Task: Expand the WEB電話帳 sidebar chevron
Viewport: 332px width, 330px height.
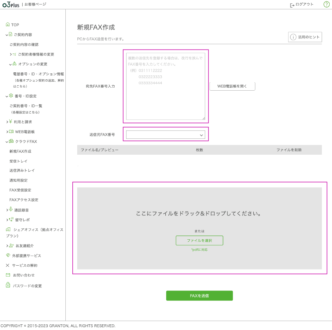Action: pos(7,132)
